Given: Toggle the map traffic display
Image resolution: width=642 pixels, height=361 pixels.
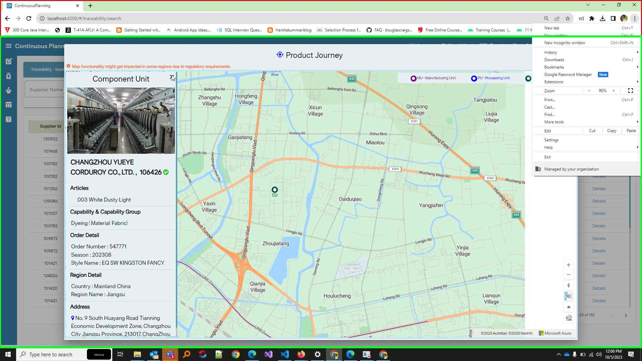Looking at the screenshot, I should [568, 318].
